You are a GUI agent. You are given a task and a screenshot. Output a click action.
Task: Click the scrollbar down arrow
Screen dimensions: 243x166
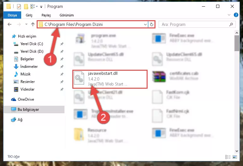click(237, 151)
